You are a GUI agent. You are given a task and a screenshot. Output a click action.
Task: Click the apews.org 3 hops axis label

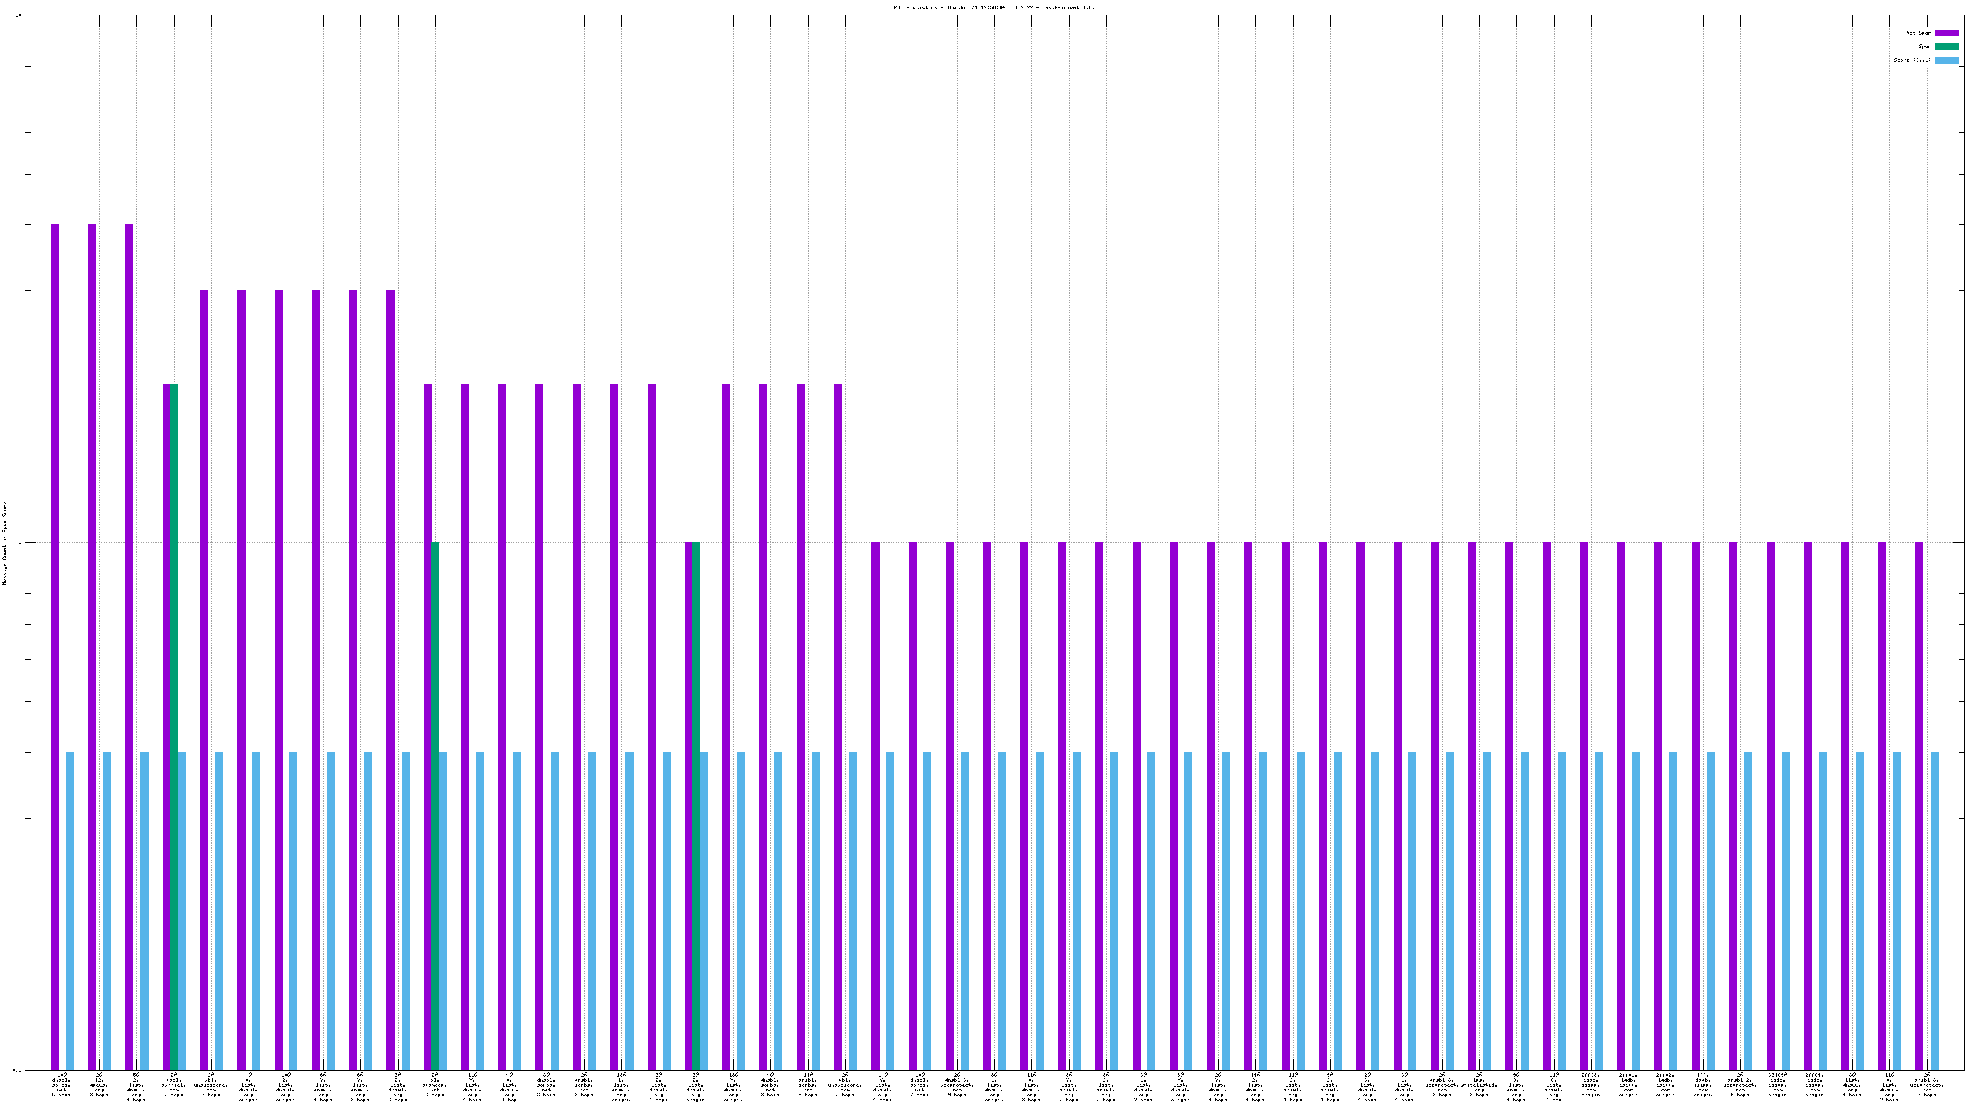coord(99,1085)
